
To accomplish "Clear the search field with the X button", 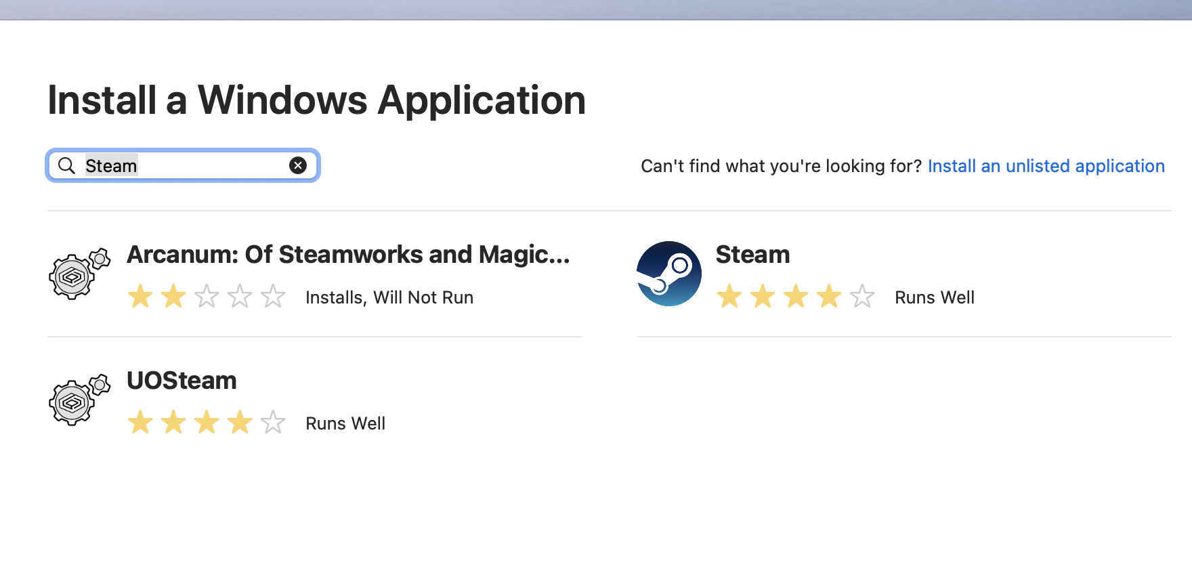I will 298,165.
